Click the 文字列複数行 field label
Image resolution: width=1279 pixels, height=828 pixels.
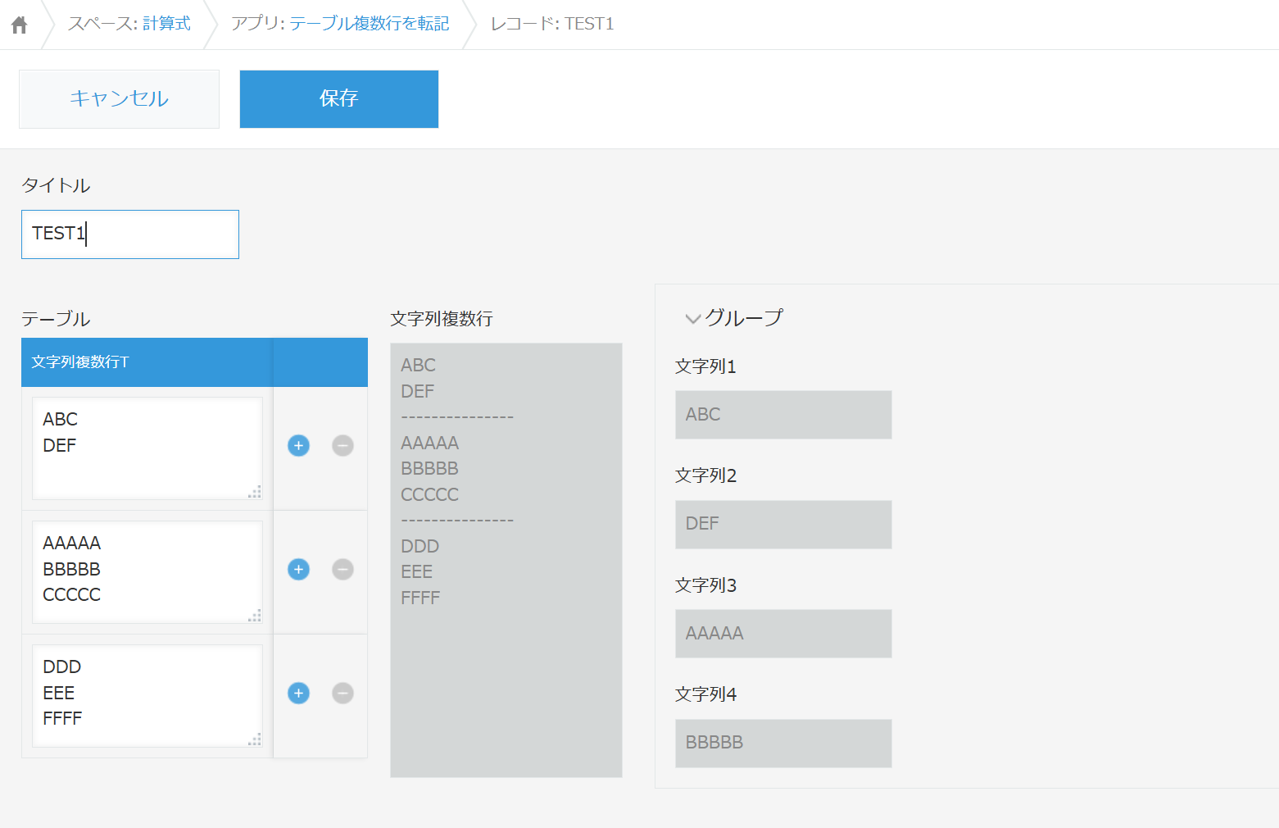[442, 319]
